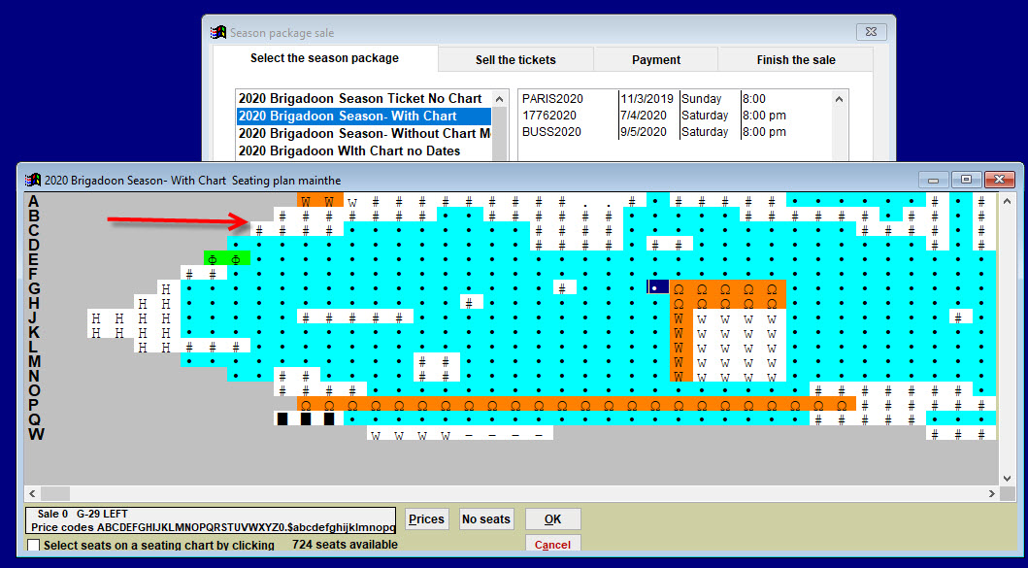Image resolution: width=1028 pixels, height=568 pixels.
Task: Click the leftmost black seat in row Q
Action: 282,418
